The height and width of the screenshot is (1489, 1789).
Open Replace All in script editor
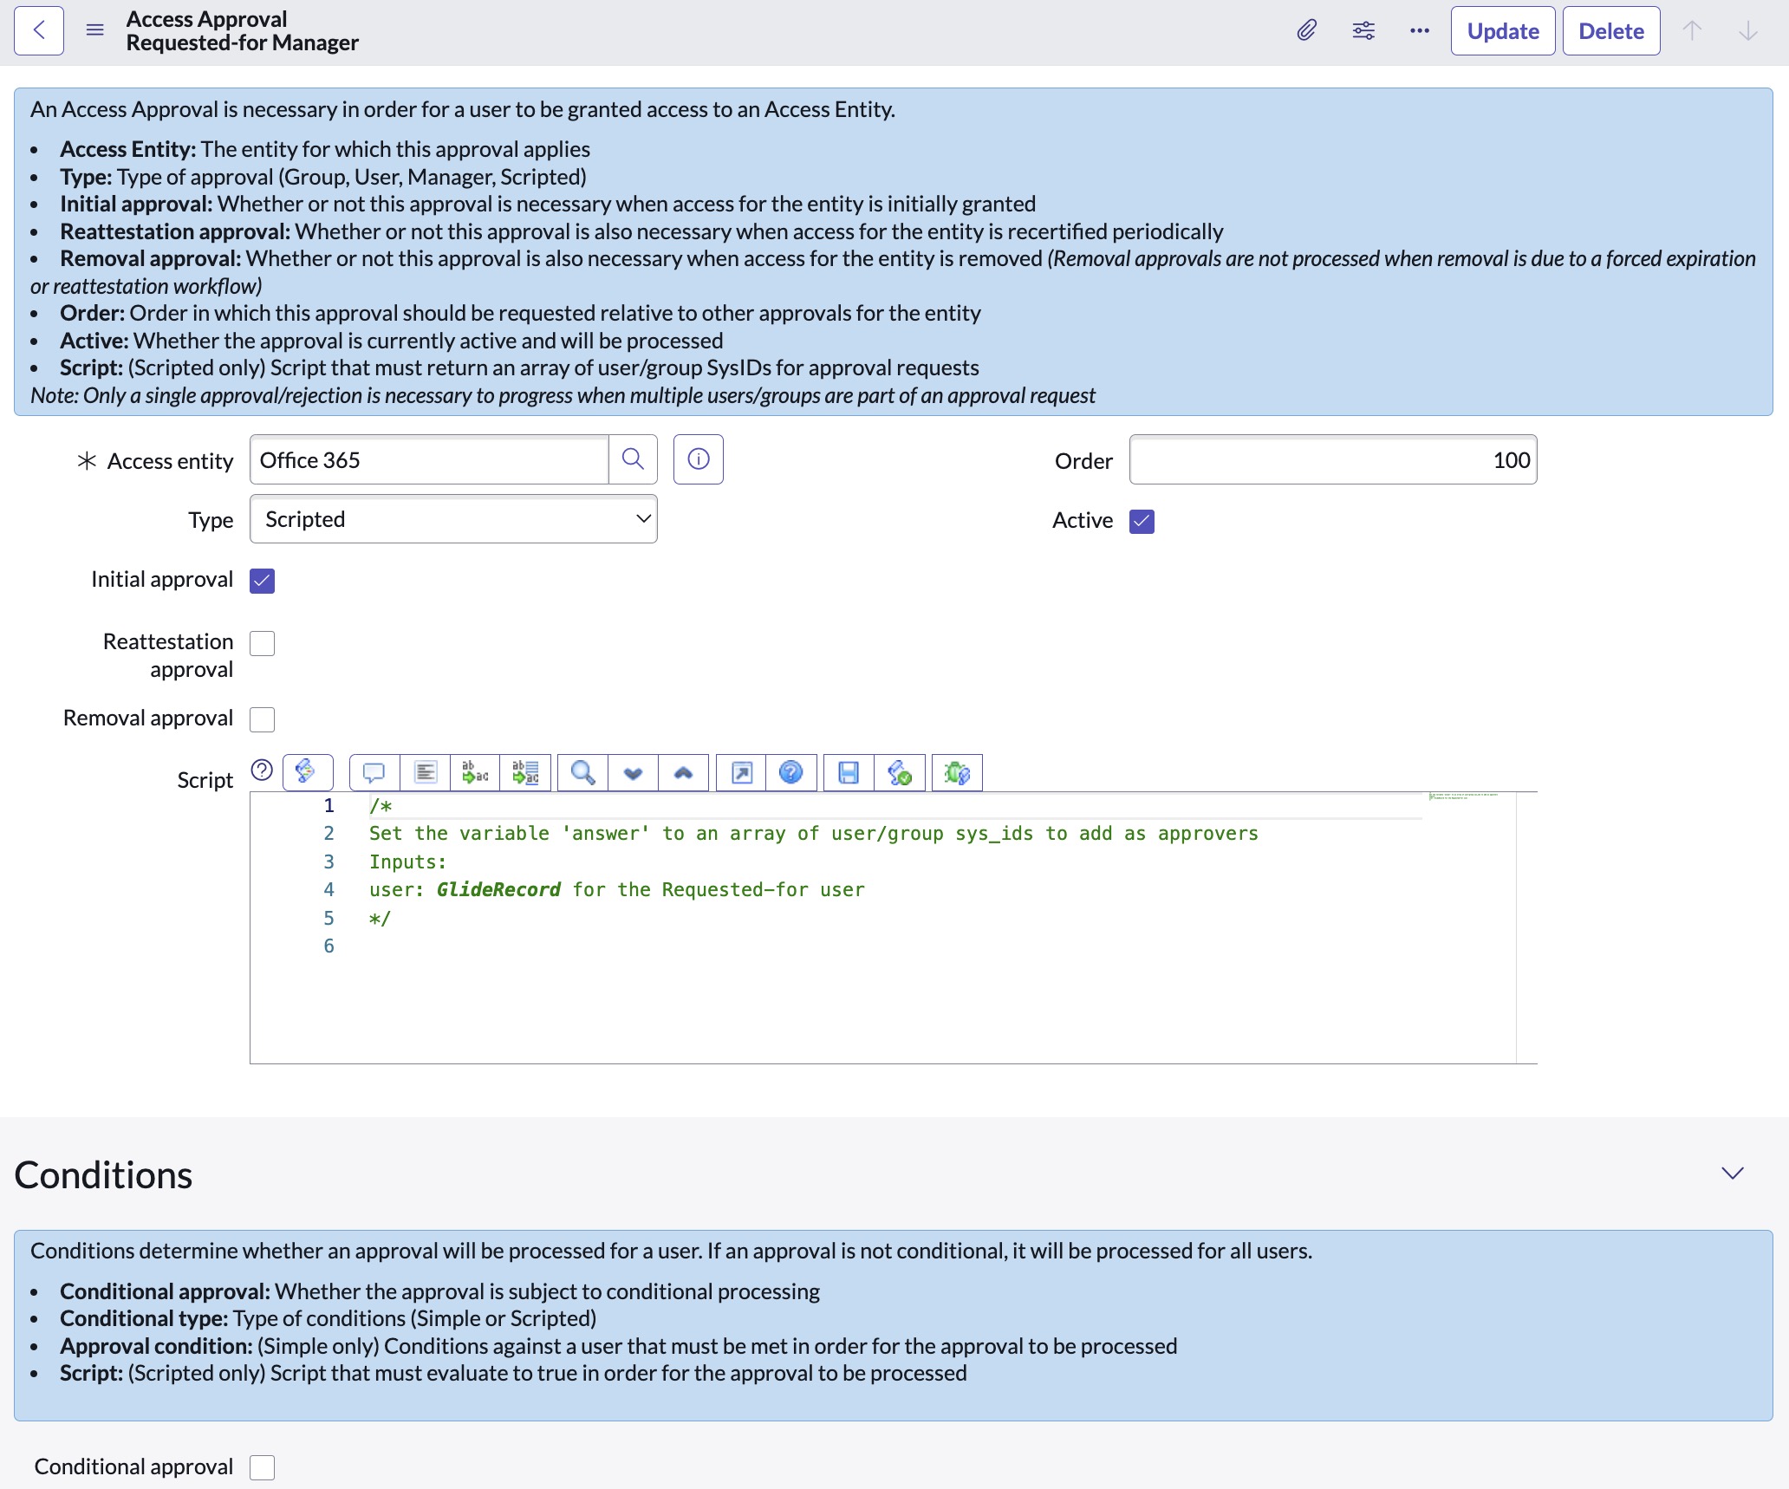tap(525, 772)
